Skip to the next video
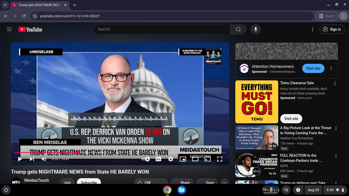Viewport: 349px width, 196px height. click(x=32, y=159)
